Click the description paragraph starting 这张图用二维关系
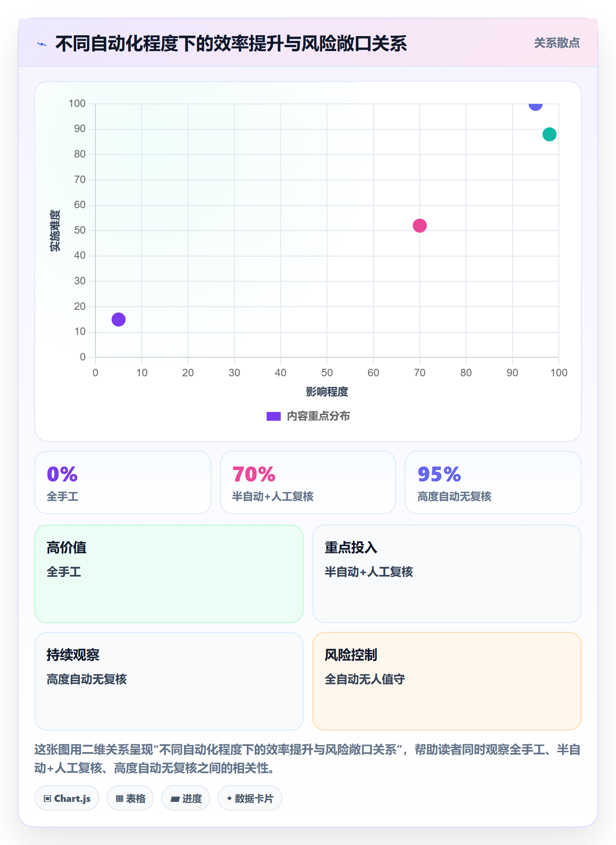This screenshot has width=616, height=845. click(308, 759)
